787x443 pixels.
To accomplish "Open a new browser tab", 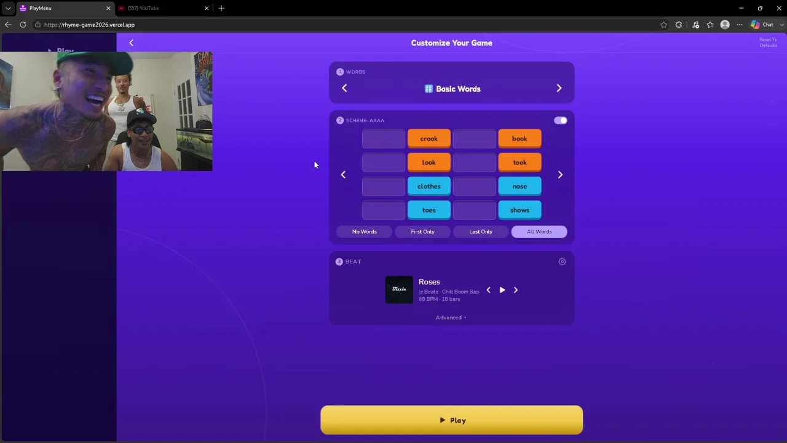I will [x=221, y=8].
